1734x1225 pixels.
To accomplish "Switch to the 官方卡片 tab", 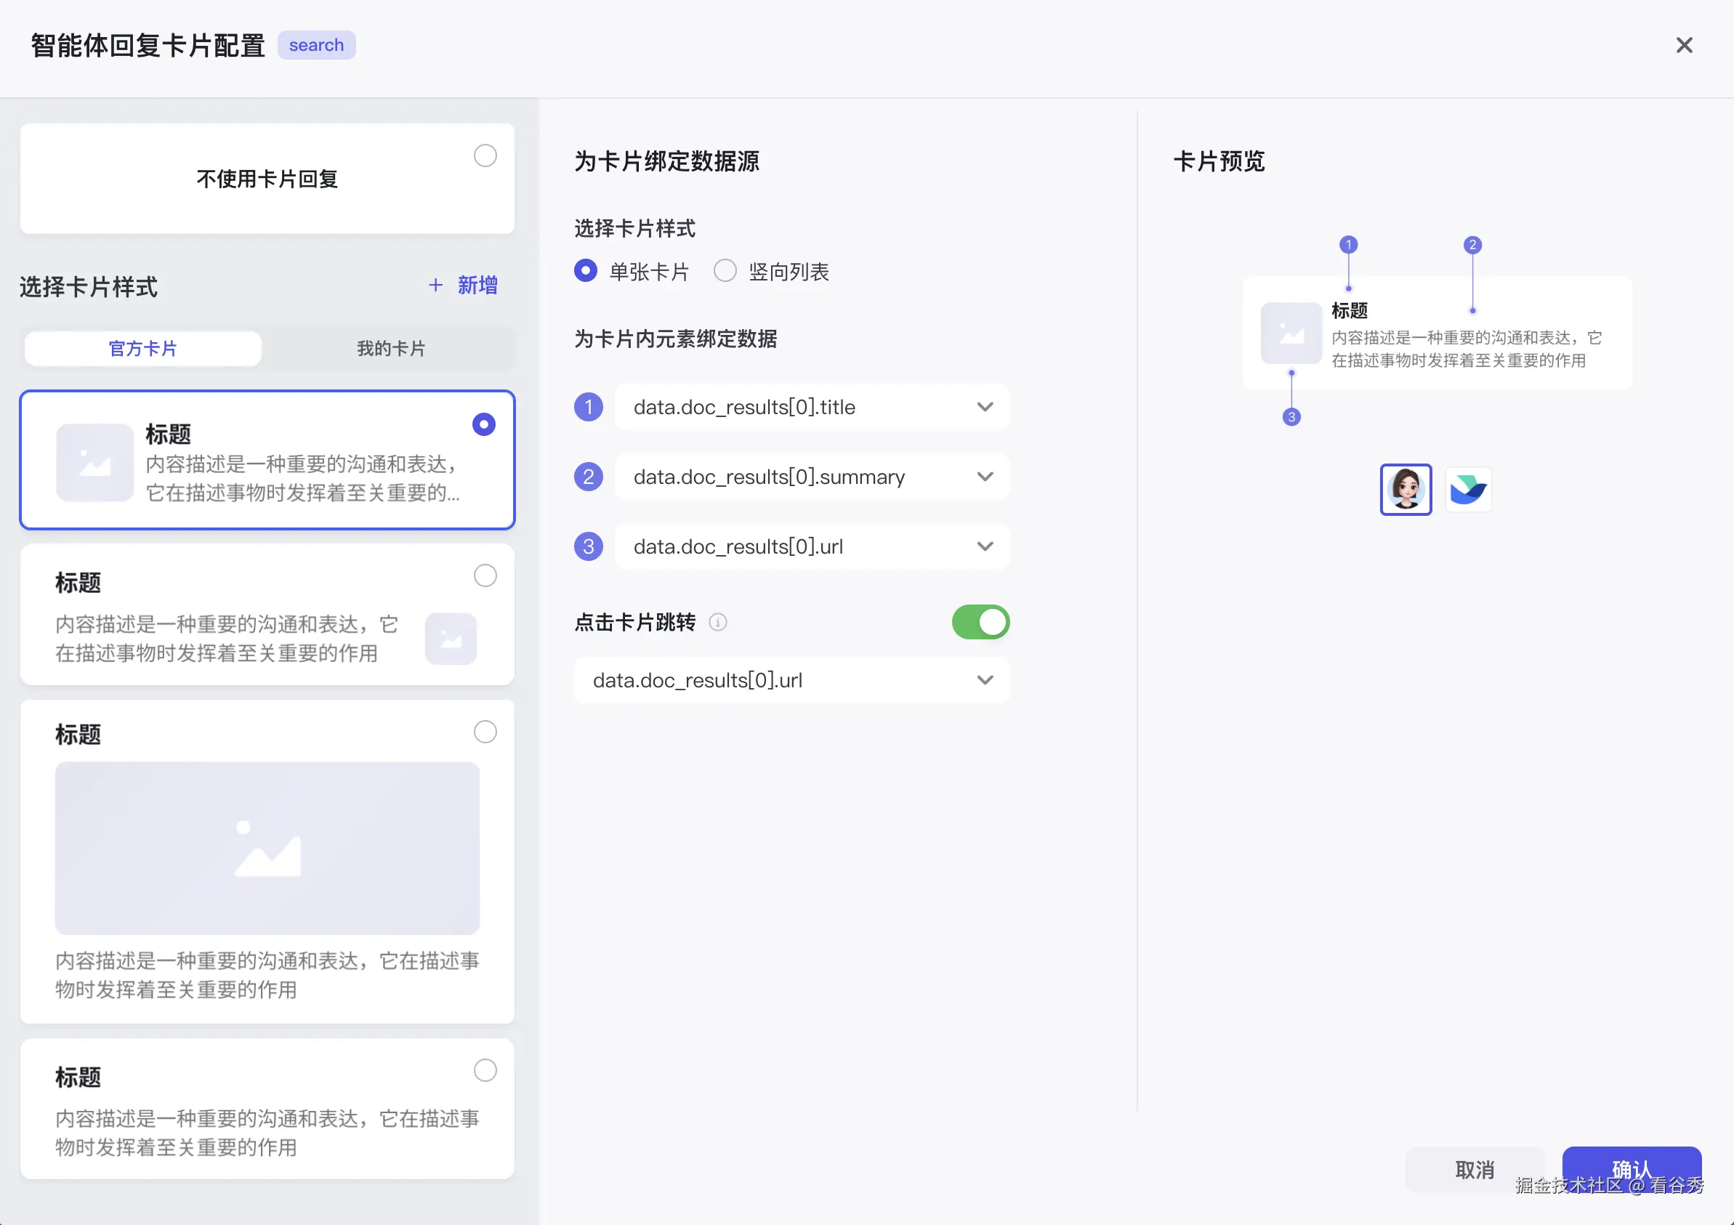I will (142, 348).
